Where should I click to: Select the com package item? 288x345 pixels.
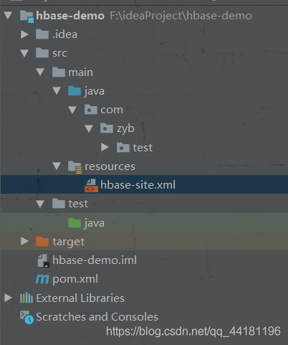coord(104,110)
